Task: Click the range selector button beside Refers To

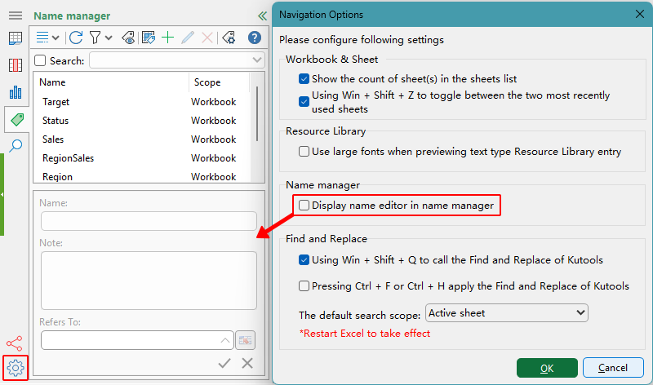Action: point(246,340)
